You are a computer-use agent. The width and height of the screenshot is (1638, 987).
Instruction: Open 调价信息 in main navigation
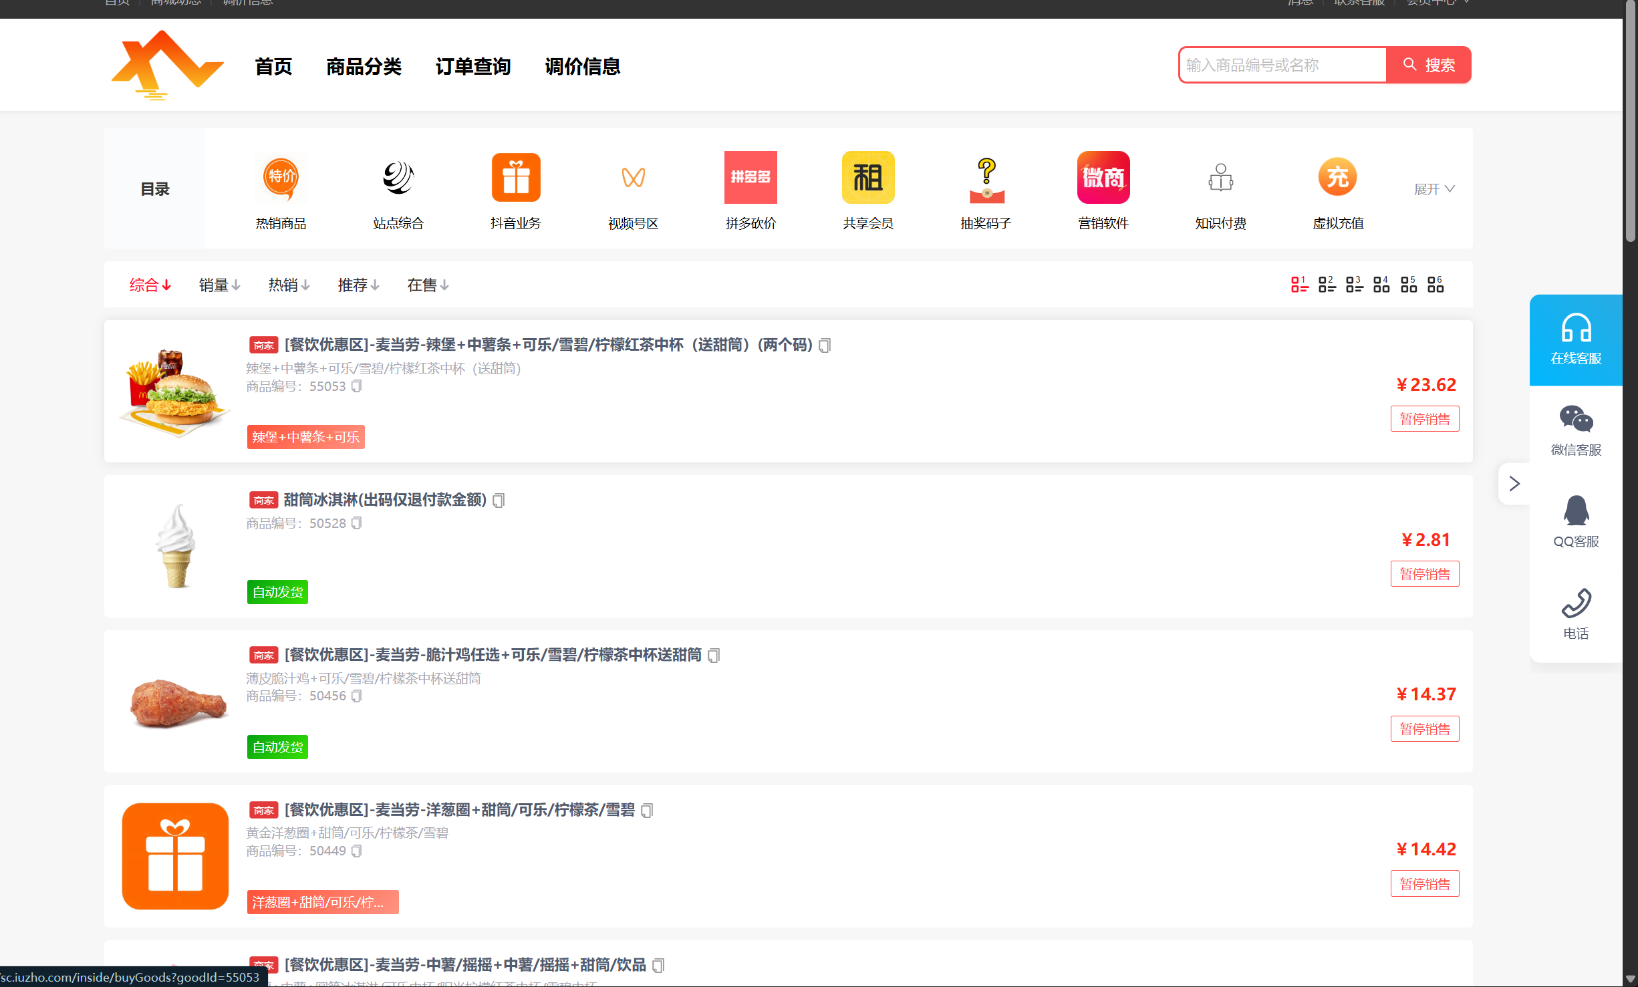pos(583,66)
